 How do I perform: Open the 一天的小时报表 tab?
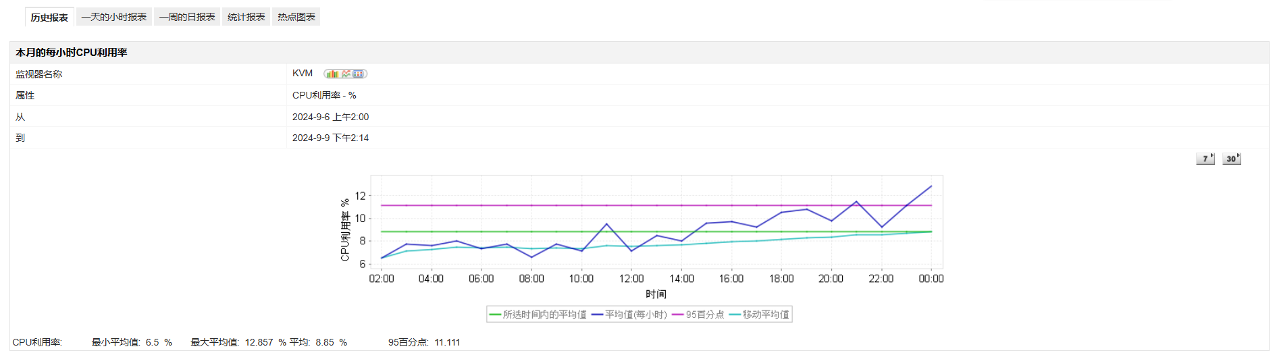point(114,17)
